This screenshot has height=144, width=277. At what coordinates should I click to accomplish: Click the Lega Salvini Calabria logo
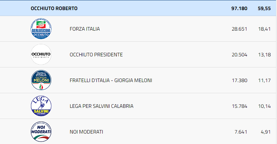click(41, 106)
